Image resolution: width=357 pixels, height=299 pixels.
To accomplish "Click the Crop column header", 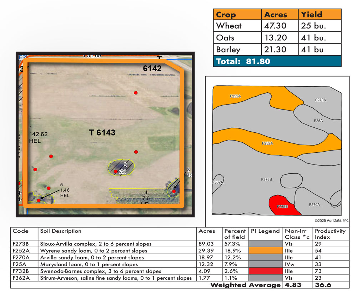I will (x=225, y=15).
